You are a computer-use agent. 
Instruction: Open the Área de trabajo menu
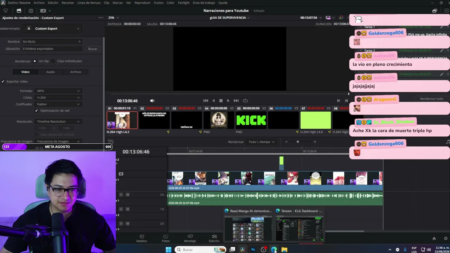coord(204,3)
